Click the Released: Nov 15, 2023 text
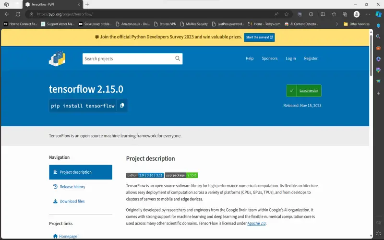 (x=302, y=106)
